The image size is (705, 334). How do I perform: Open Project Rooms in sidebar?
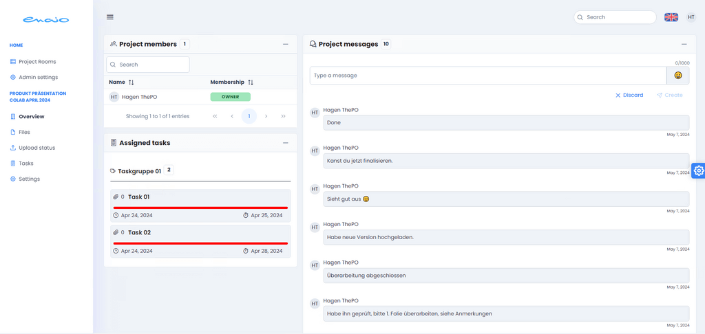[x=33, y=61]
